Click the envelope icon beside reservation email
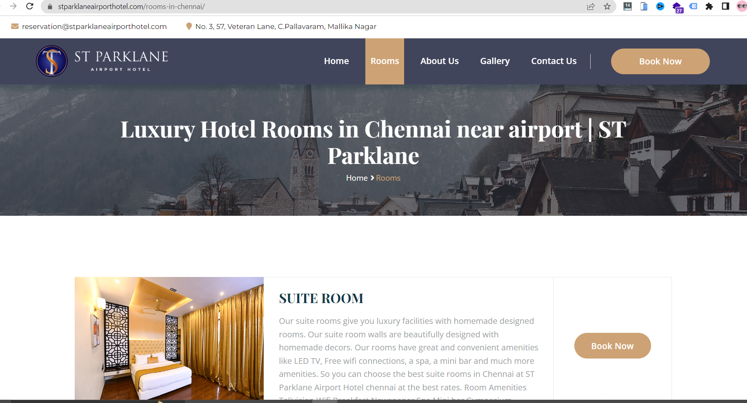Screen dimensions: 747x403 pyautogui.click(x=15, y=27)
